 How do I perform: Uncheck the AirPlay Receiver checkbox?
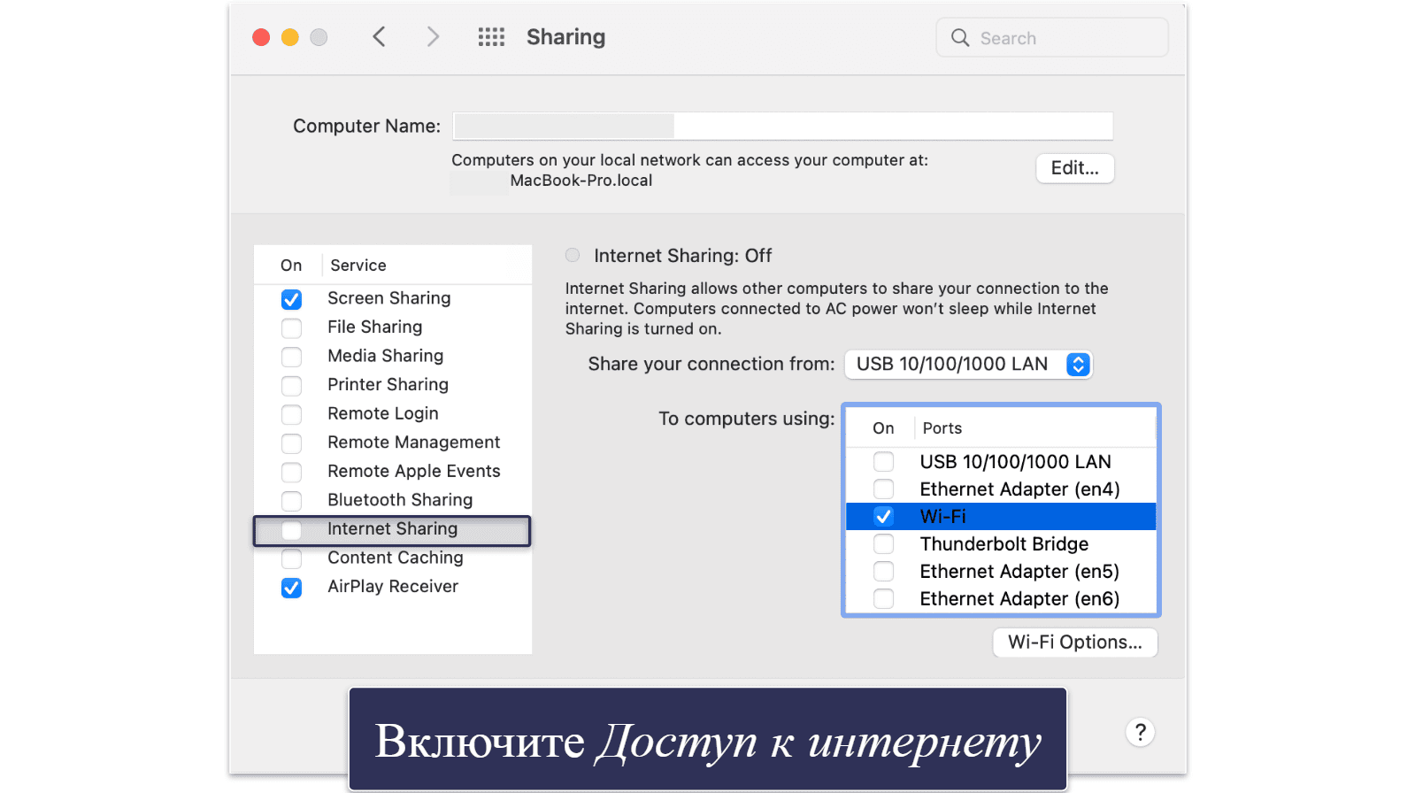(291, 588)
